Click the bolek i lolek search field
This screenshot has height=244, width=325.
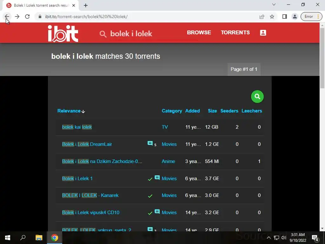click(x=154, y=34)
